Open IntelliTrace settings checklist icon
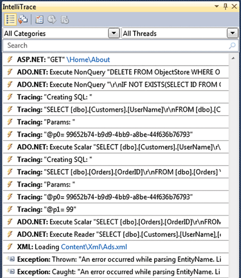This screenshot has height=278, width=241. (x=39, y=19)
